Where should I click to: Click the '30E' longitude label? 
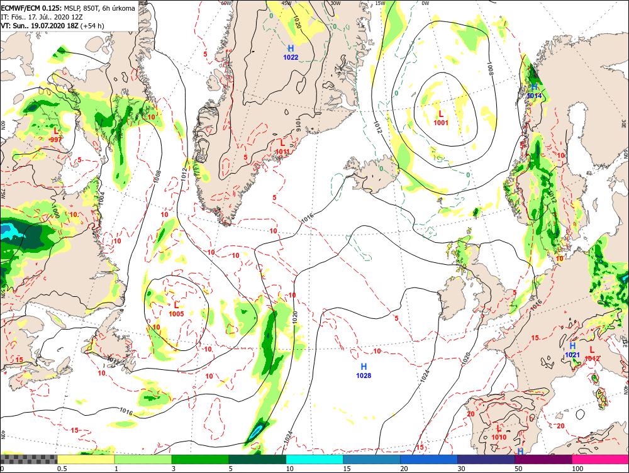[624, 123]
